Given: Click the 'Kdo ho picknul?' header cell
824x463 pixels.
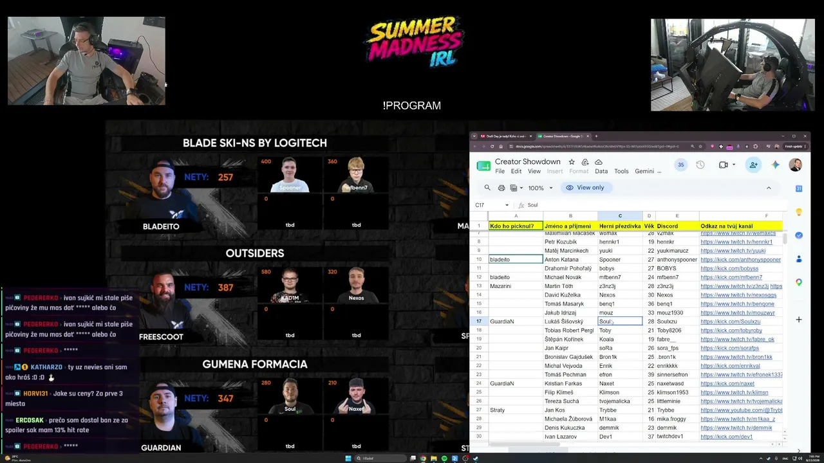Looking at the screenshot, I should 516,226.
